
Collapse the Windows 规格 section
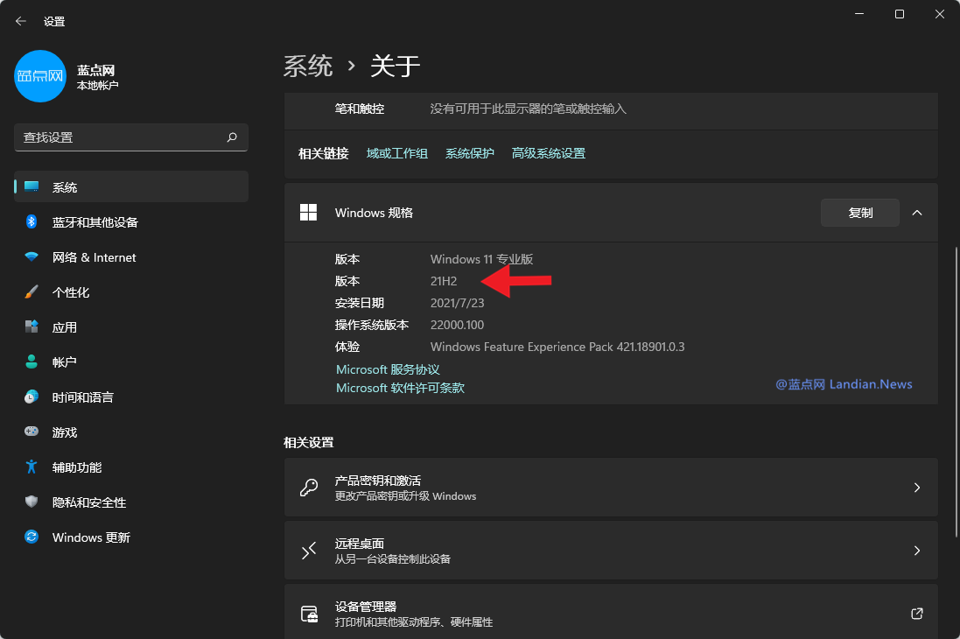917,212
